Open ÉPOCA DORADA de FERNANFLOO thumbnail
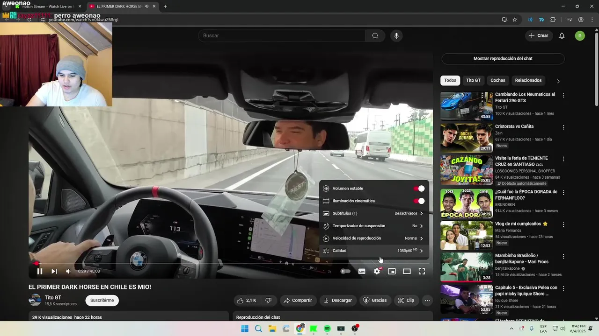This screenshot has width=599, height=336. (x=467, y=203)
